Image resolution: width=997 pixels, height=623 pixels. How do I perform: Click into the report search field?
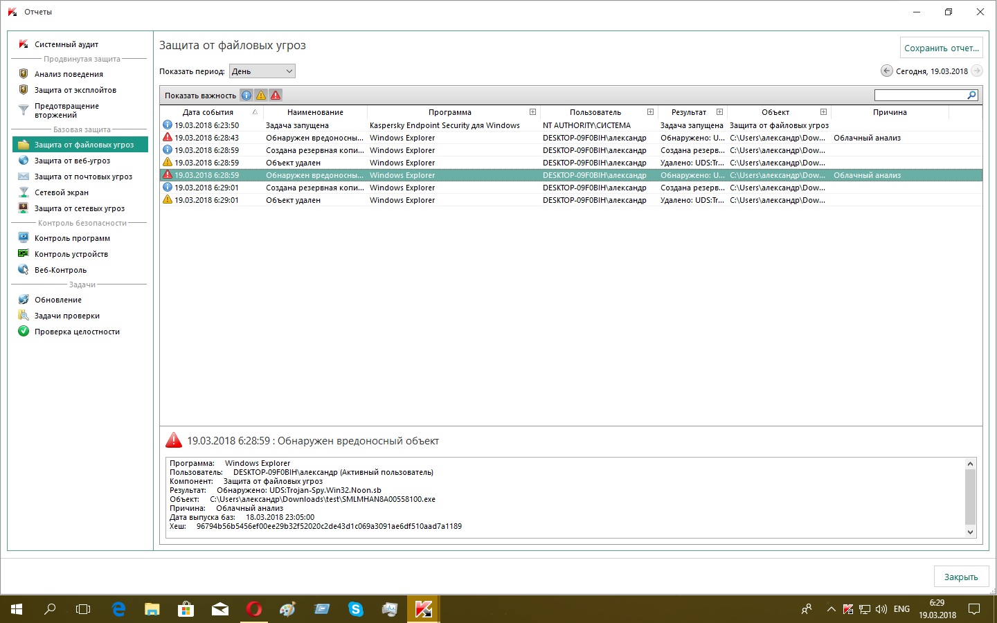tap(921, 95)
